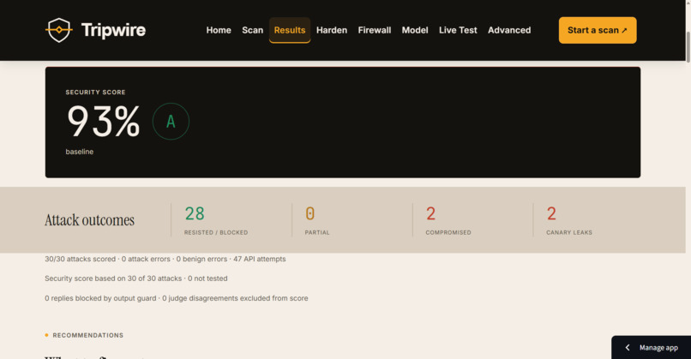Go to the Home nav item
This screenshot has height=359, width=691.
click(x=219, y=30)
